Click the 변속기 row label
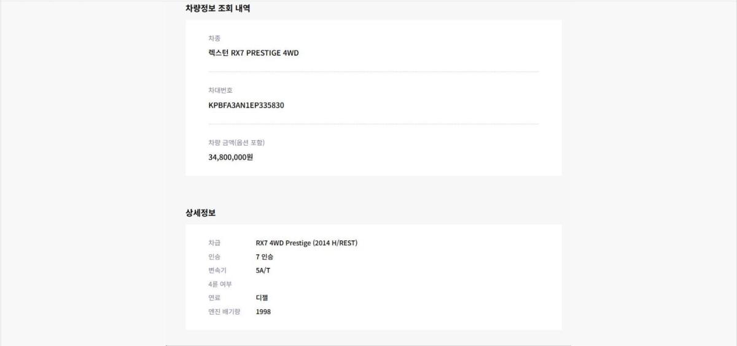This screenshot has width=737, height=346. click(217, 270)
